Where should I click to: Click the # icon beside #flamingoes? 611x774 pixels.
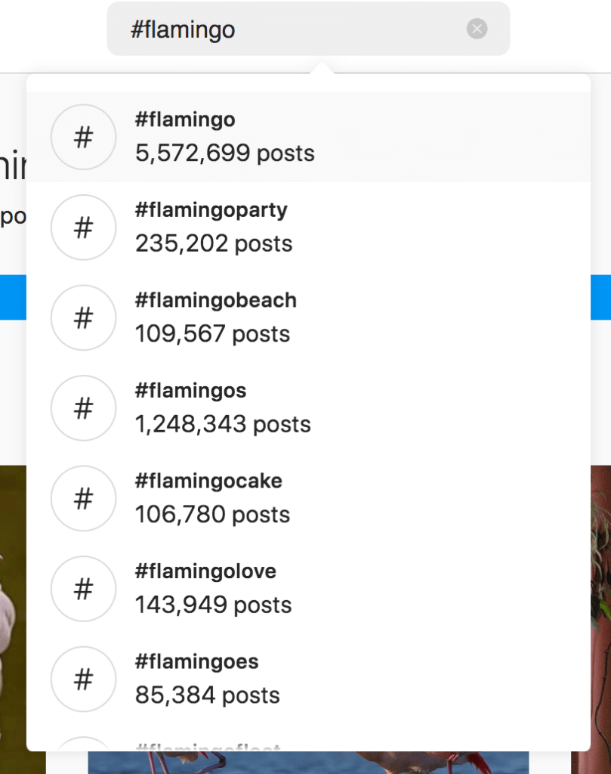pos(83,679)
